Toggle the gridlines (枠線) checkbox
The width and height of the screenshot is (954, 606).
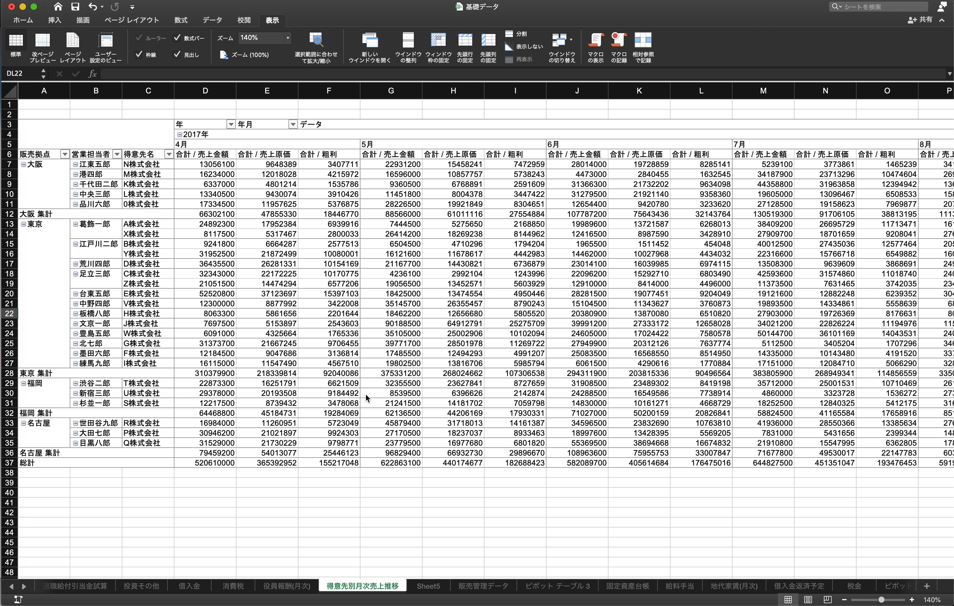click(x=139, y=55)
